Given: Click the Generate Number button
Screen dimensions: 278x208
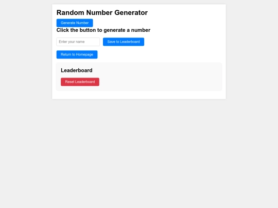Looking at the screenshot, I should click(75, 23).
